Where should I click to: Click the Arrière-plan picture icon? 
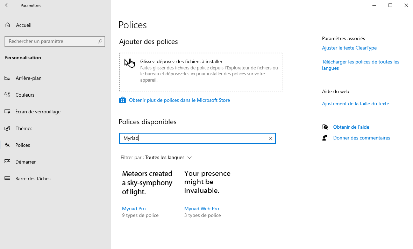pyautogui.click(x=7, y=78)
